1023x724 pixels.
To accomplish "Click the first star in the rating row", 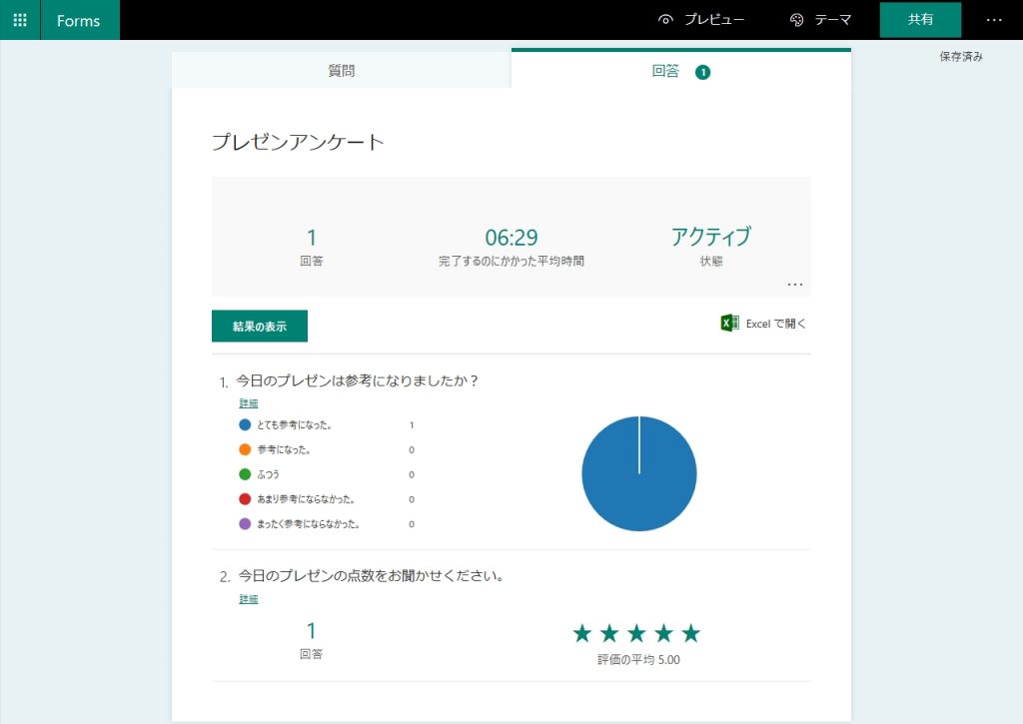I will point(582,632).
